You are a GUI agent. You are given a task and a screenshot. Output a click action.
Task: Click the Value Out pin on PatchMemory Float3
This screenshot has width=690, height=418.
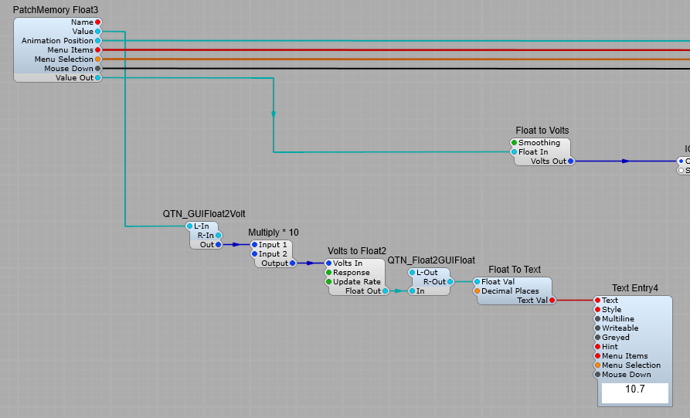(97, 78)
